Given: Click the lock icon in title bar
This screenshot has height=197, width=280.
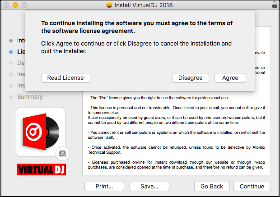Looking at the screenshot, I should [x=275, y=5].
